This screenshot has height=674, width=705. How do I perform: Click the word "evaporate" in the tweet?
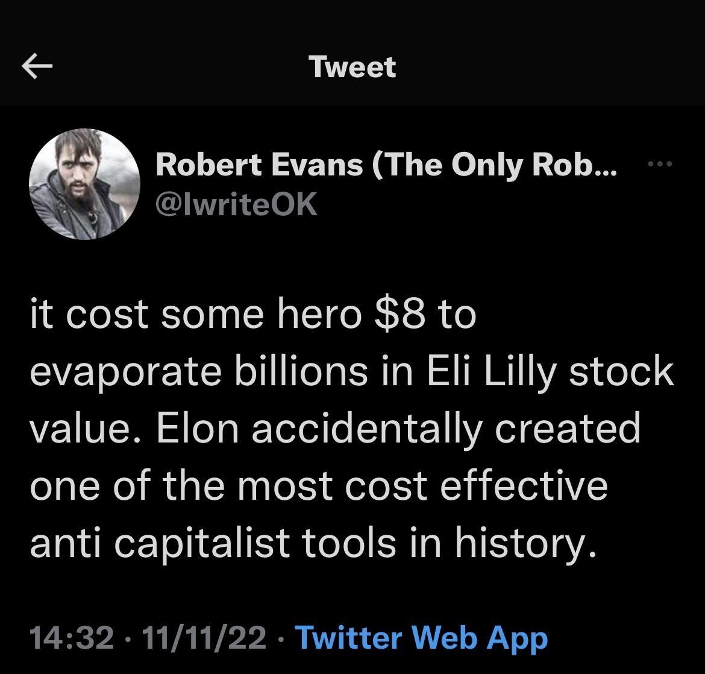(x=125, y=372)
